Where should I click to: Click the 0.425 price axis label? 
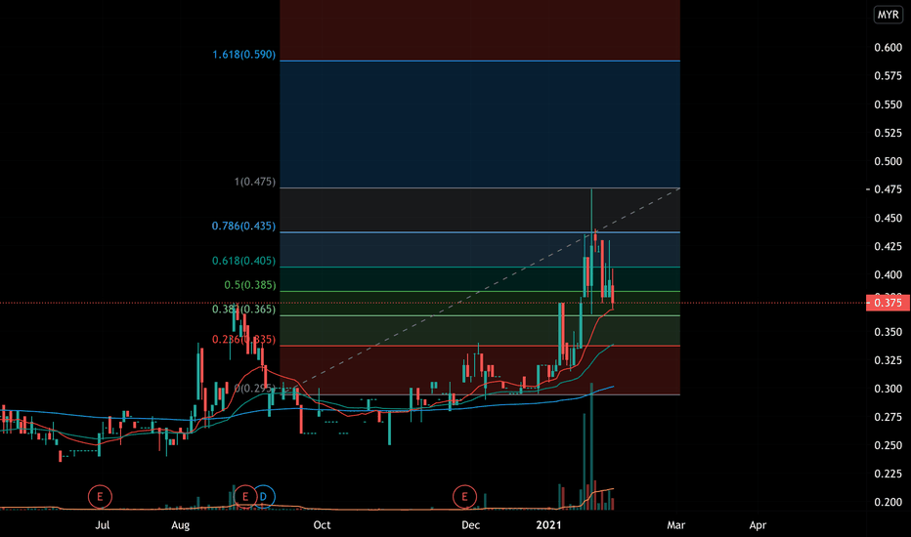click(x=888, y=247)
